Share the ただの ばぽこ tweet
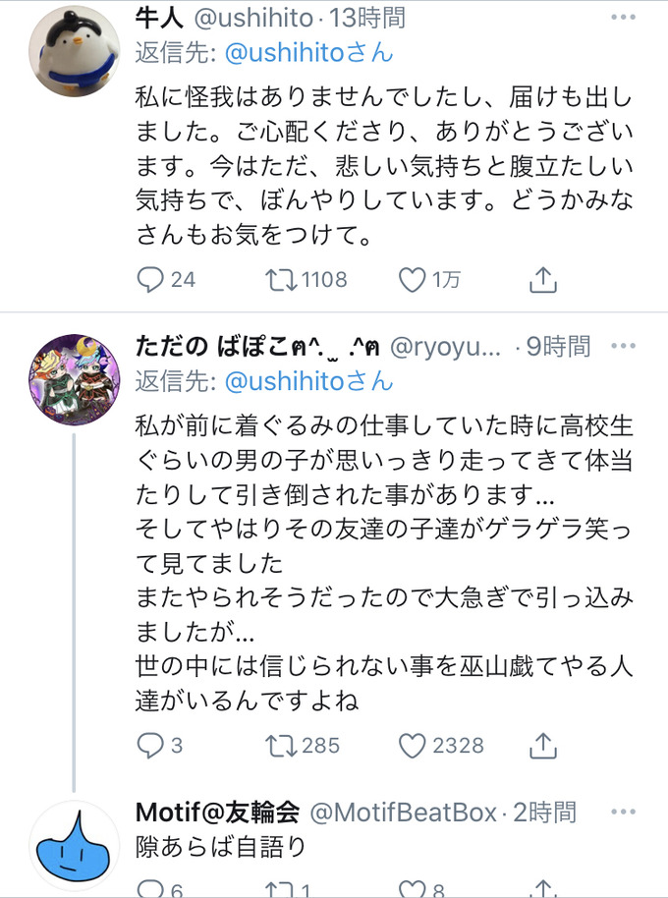Screen dimensions: 668x898 (543, 746)
